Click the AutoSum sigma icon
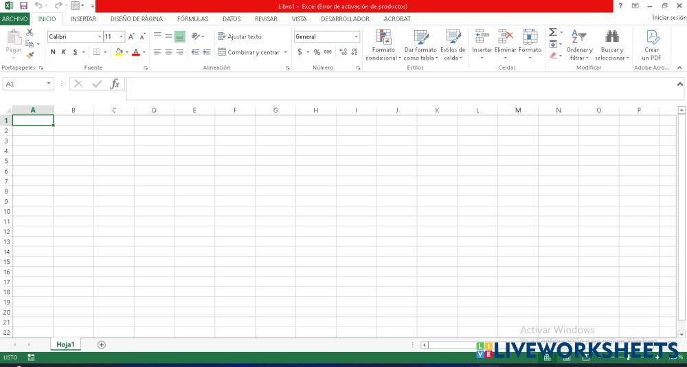Image resolution: width=687 pixels, height=367 pixels. point(552,32)
